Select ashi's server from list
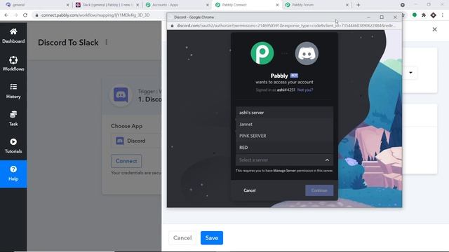 click(x=284, y=113)
